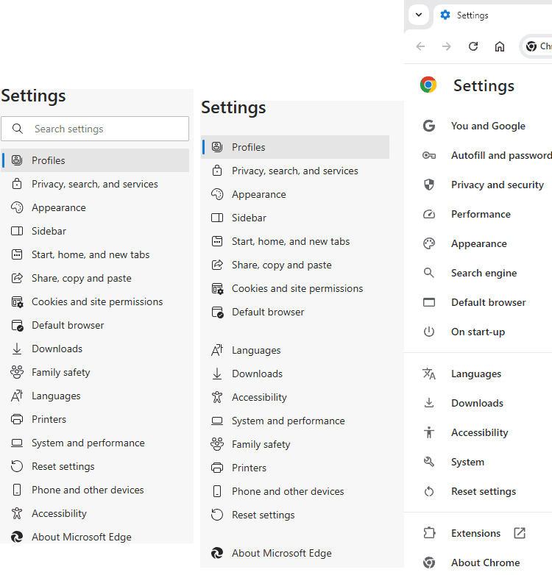Image resolution: width=552 pixels, height=575 pixels.
Task: Click Accessibility figure icon in middle Edge panel
Action: pos(217,397)
